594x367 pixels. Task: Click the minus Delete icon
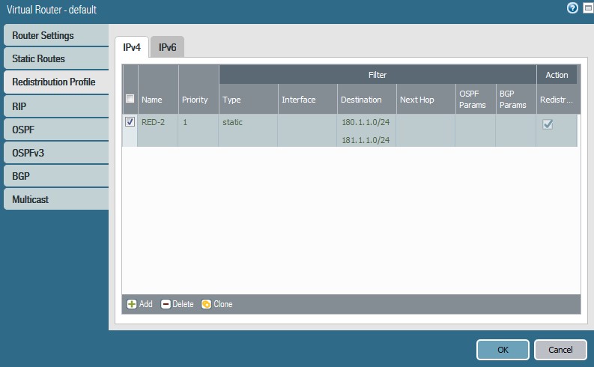pos(166,304)
